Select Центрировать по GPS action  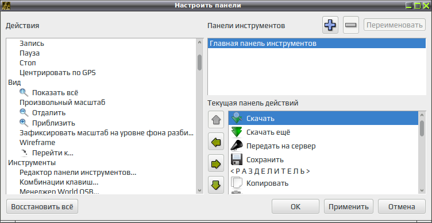tap(57, 73)
